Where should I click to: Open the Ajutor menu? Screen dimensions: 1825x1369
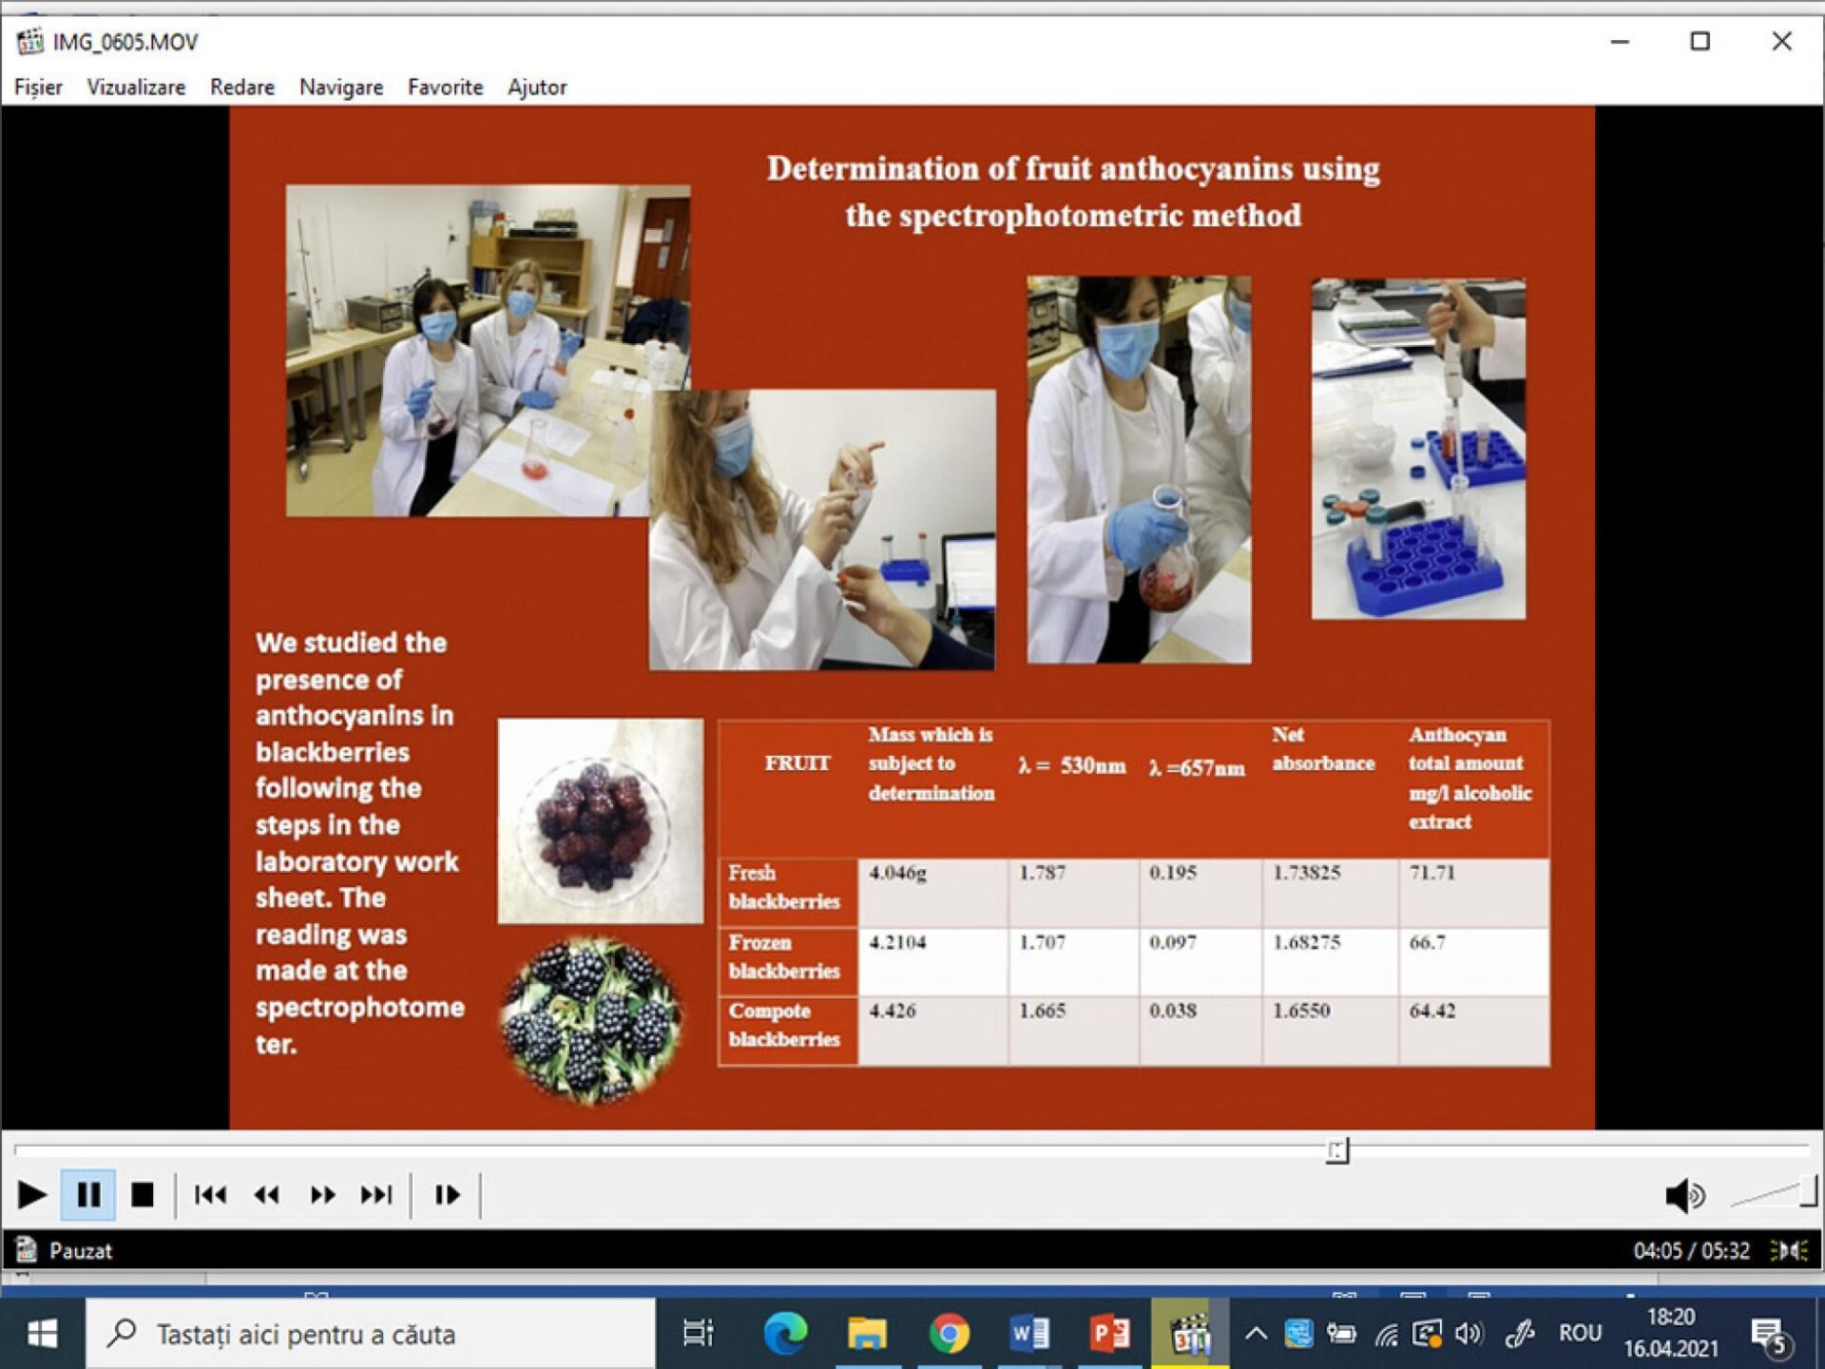click(x=537, y=87)
